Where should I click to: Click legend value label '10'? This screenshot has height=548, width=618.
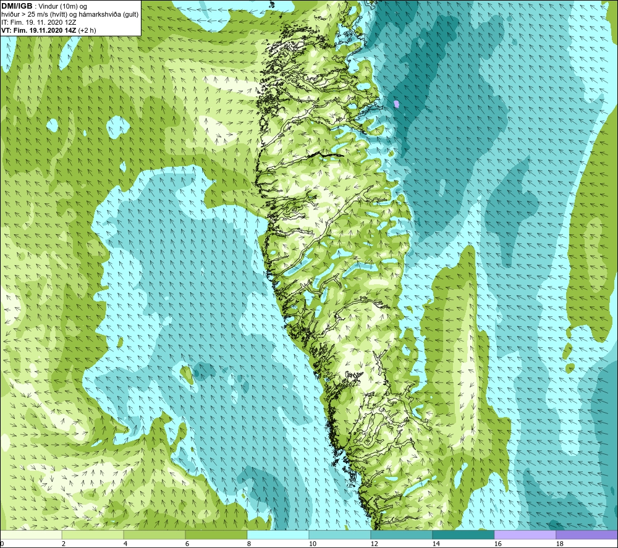point(312,544)
